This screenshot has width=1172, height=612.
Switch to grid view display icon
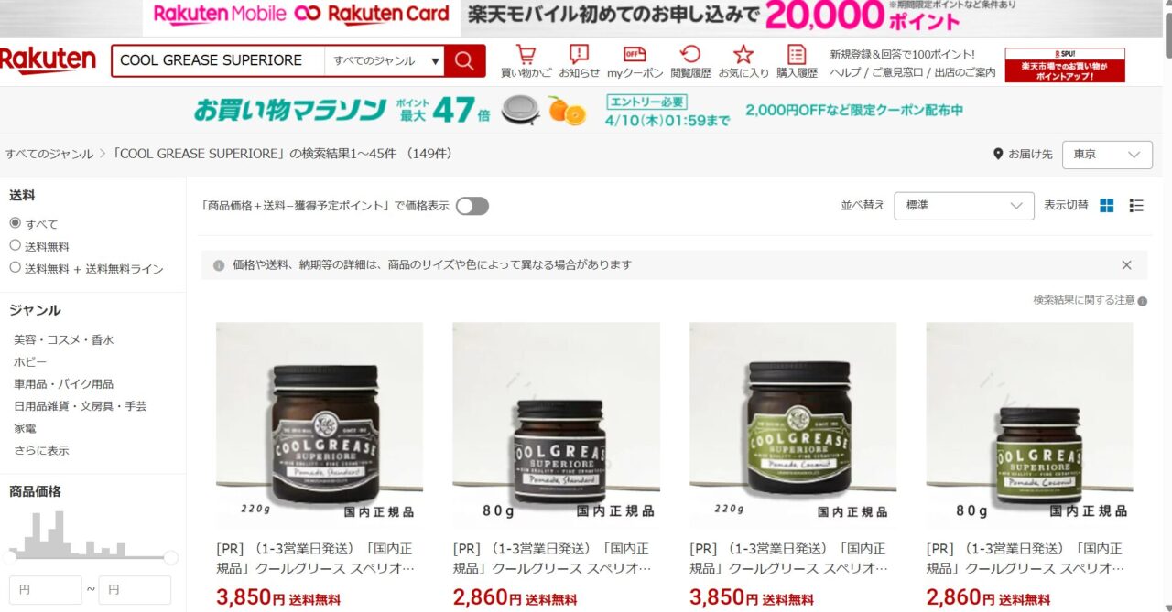pyautogui.click(x=1107, y=206)
